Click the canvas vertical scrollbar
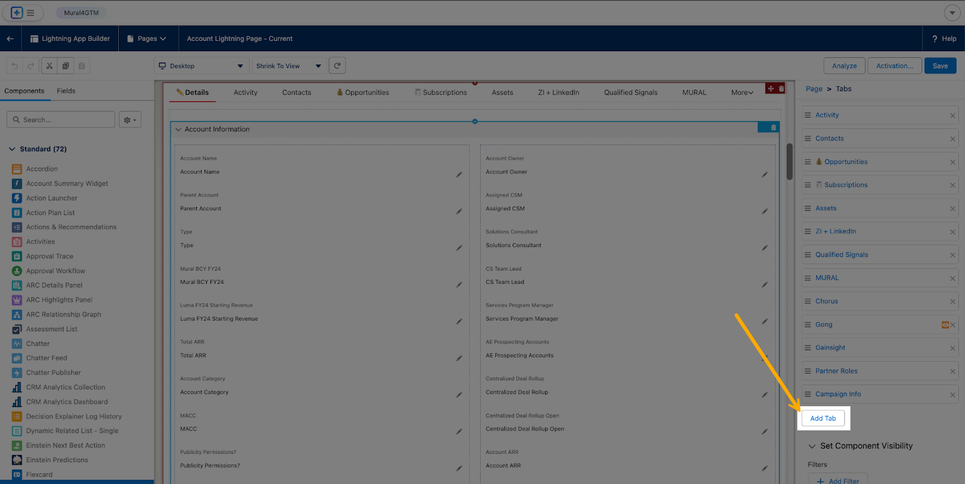This screenshot has height=484, width=965. click(789, 162)
